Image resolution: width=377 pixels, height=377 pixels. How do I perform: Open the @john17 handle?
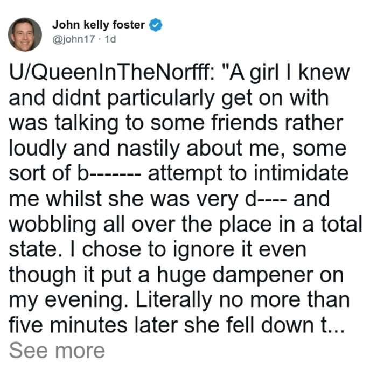click(74, 39)
